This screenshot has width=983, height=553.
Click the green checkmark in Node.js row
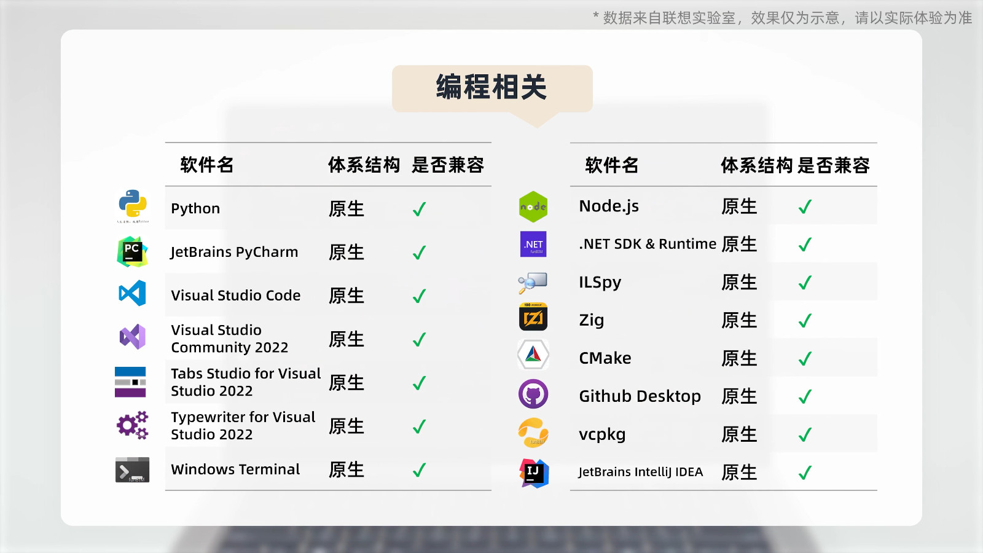pos(805,207)
